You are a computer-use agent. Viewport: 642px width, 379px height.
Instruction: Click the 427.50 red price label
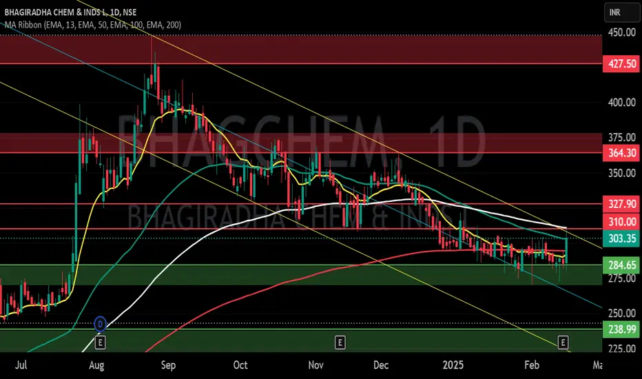[621, 64]
